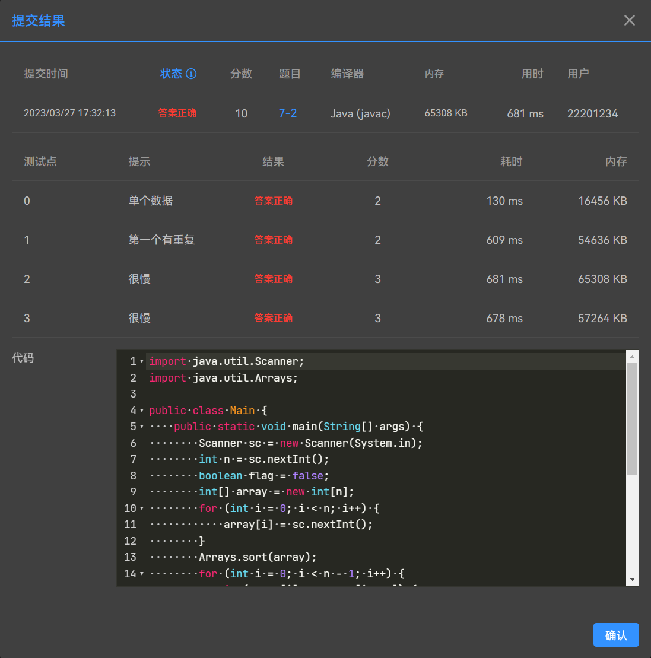Collapse fold arrow on code line 5
This screenshot has width=651, height=658.
point(142,427)
